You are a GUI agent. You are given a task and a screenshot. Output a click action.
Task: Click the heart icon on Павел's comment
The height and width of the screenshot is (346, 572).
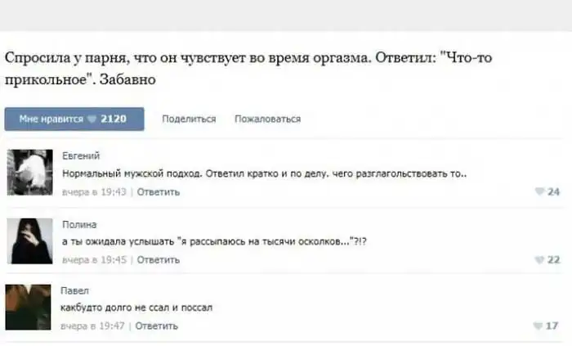point(539,326)
